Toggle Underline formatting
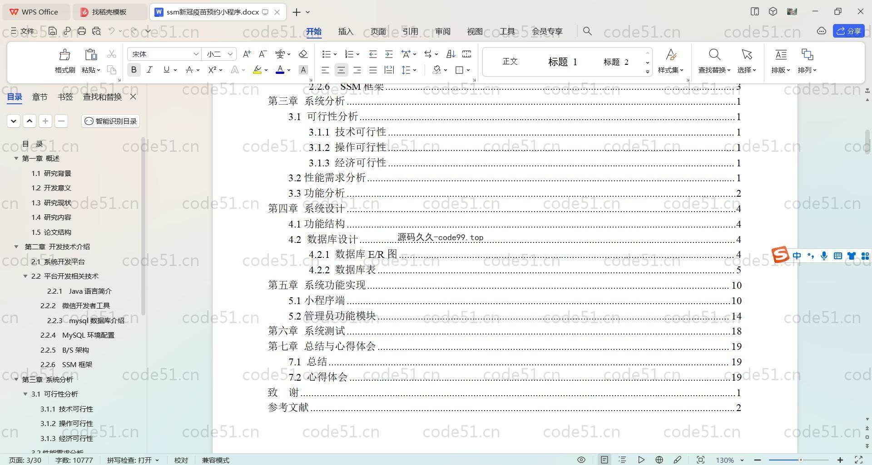Image resolution: width=872 pixels, height=465 pixels. click(166, 70)
